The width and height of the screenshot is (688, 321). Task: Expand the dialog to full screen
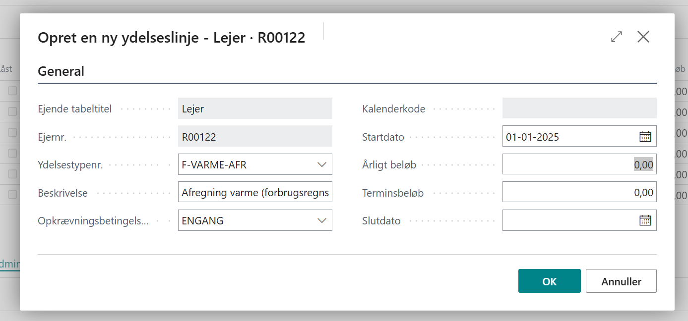pos(617,37)
